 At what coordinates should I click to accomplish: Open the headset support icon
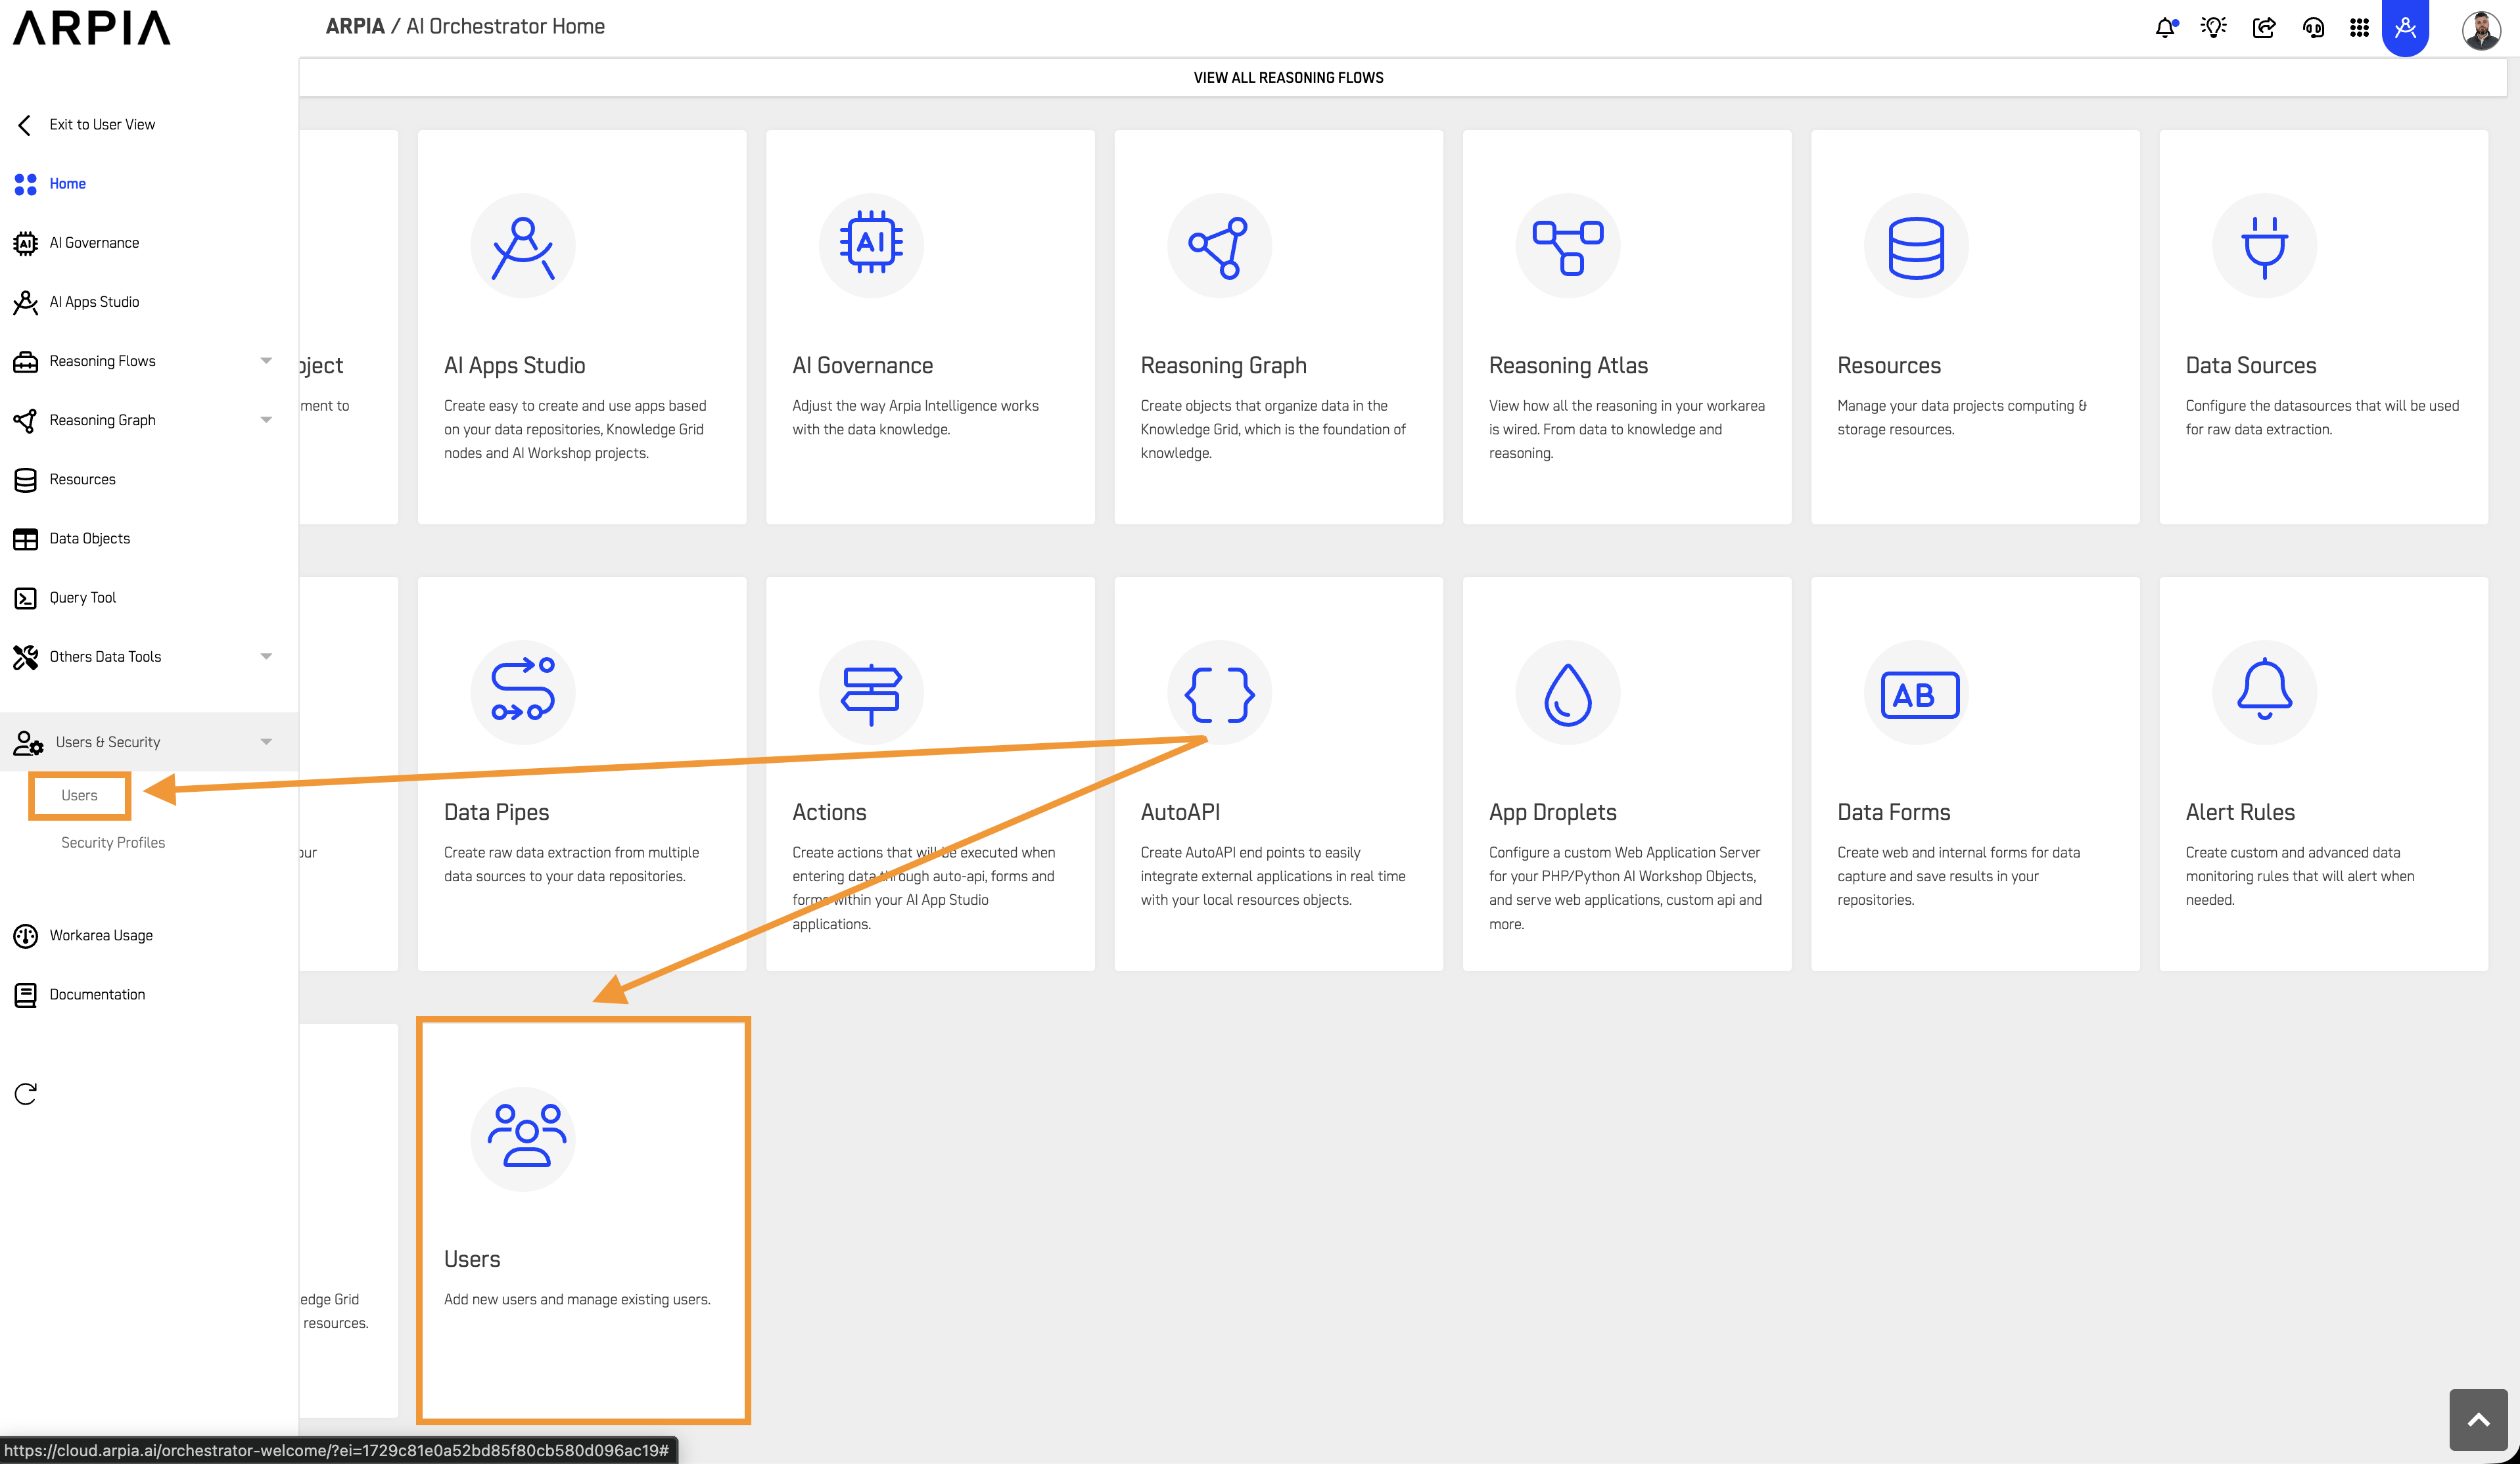[2313, 27]
